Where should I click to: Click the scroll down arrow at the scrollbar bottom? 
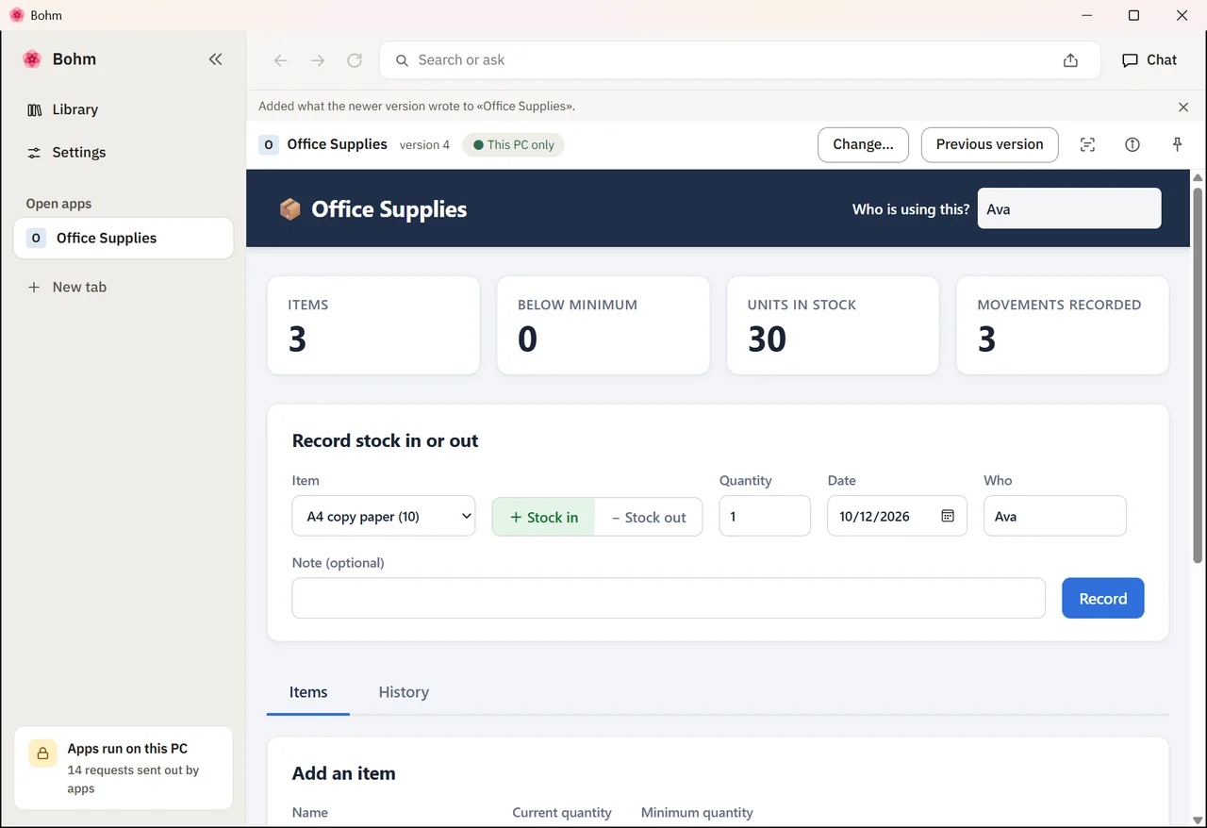[x=1199, y=820]
